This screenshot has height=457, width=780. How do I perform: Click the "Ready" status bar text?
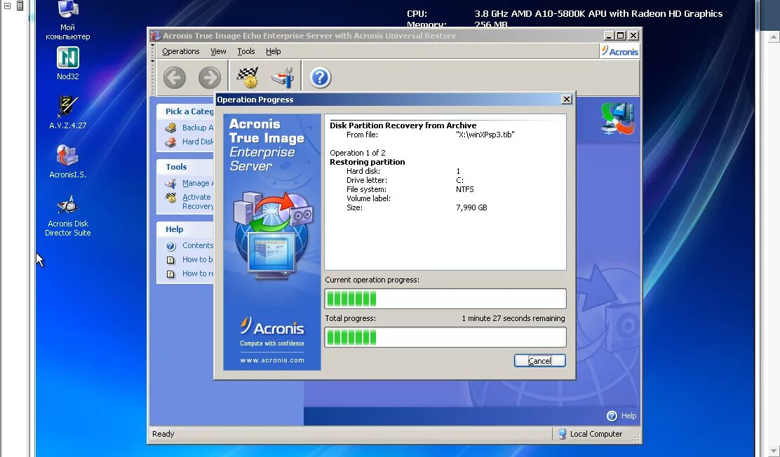(x=163, y=434)
